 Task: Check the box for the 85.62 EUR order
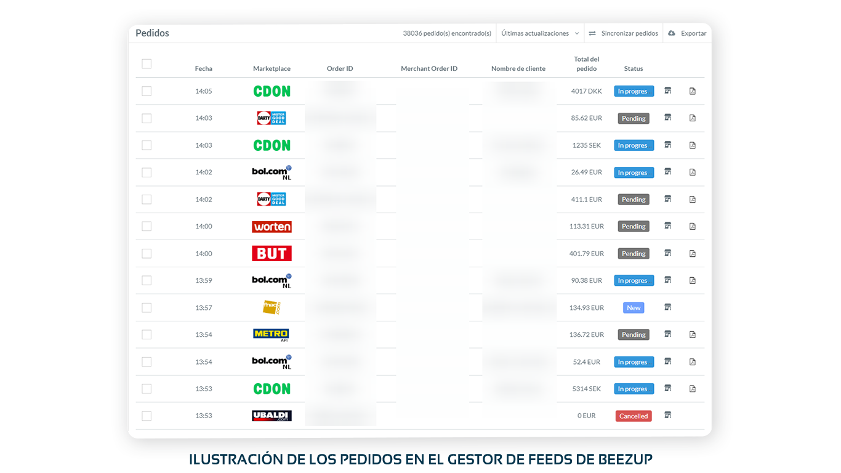point(147,118)
